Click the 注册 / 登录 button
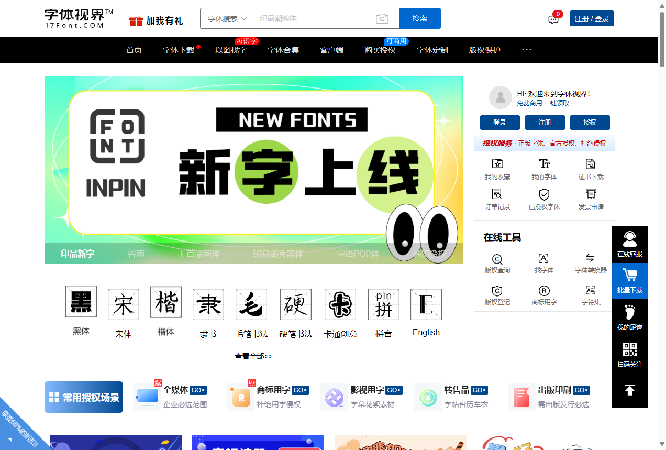 592,18
